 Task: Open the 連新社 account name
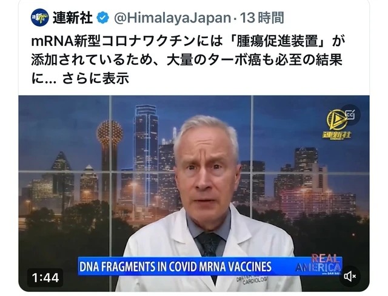pos(73,18)
